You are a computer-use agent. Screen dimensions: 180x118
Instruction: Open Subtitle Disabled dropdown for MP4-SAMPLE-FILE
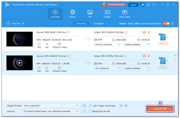click(136, 68)
